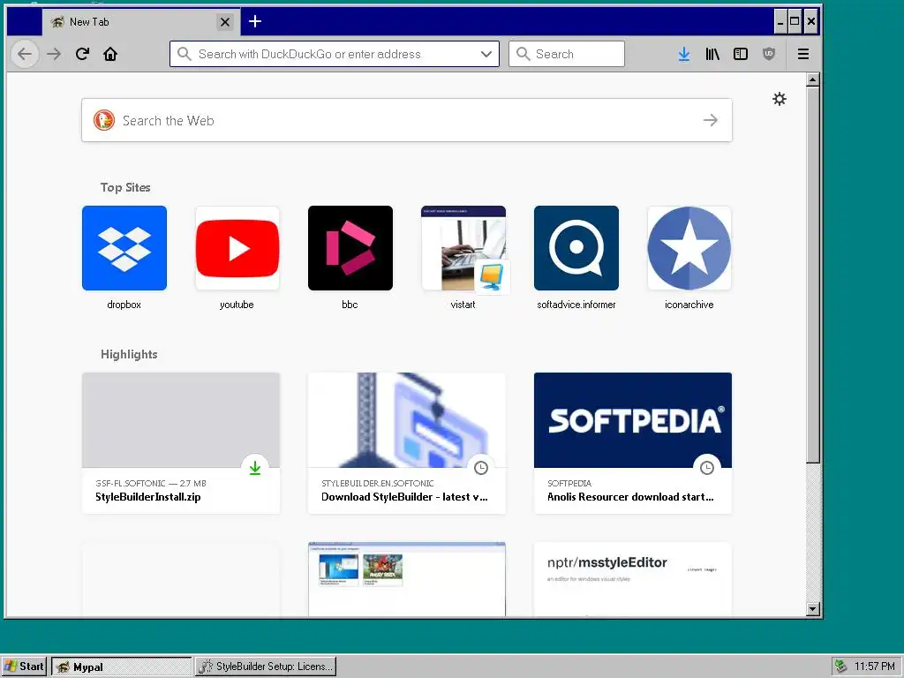Image resolution: width=904 pixels, height=678 pixels.
Task: Open the Library bookshelf icon
Action: tap(712, 54)
